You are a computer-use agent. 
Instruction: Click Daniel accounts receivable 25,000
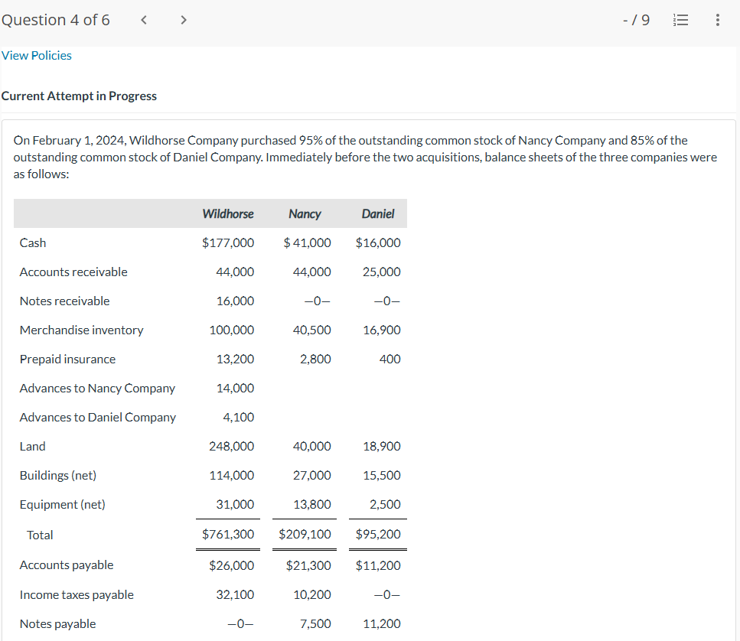click(x=381, y=272)
